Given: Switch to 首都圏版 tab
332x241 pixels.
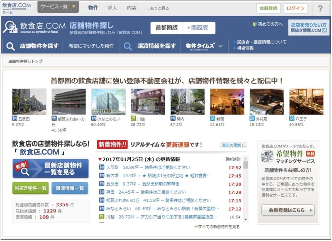Looking at the screenshot, I should click(167, 28).
